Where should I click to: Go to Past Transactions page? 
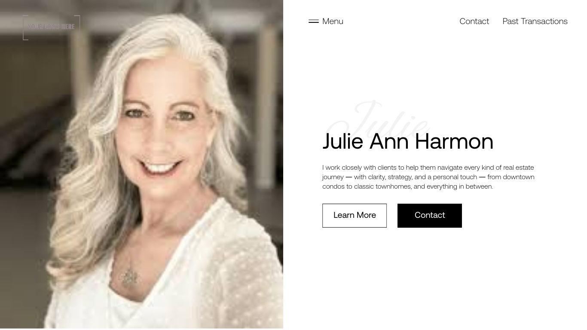(x=535, y=21)
